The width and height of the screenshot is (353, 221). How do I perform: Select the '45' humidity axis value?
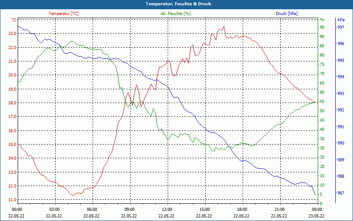click(x=322, y=120)
